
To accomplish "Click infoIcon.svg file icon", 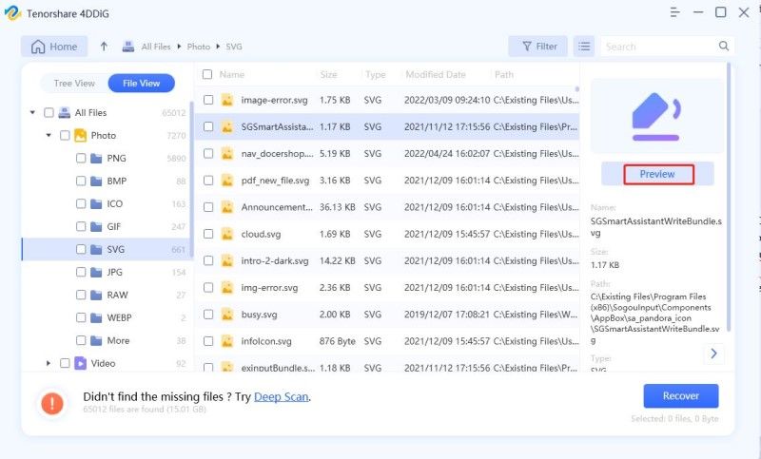I will pos(226,341).
